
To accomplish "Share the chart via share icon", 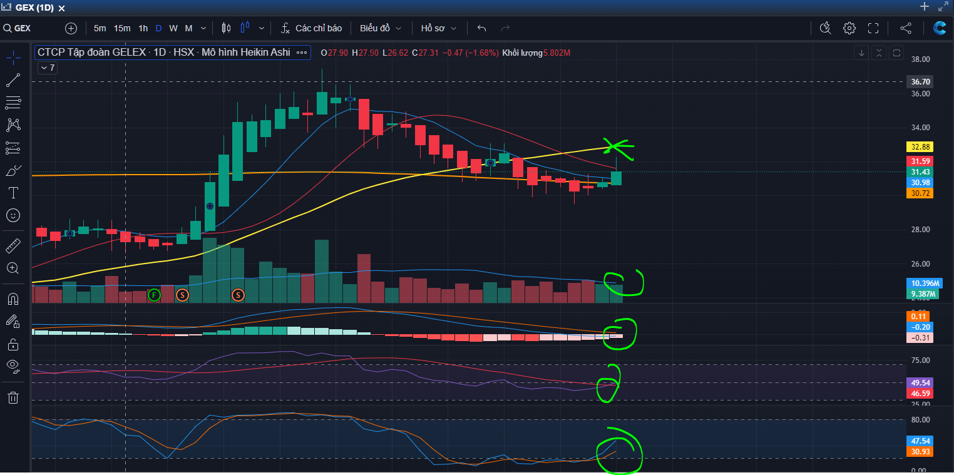I will [906, 28].
